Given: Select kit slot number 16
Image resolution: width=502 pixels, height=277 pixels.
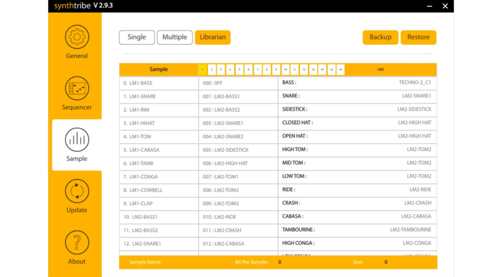Looking at the screenshot, I should pyautogui.click(x=340, y=70).
